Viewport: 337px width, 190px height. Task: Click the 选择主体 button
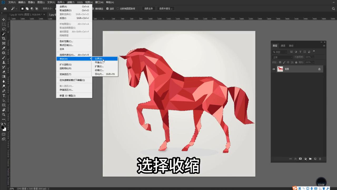coord(148,8)
